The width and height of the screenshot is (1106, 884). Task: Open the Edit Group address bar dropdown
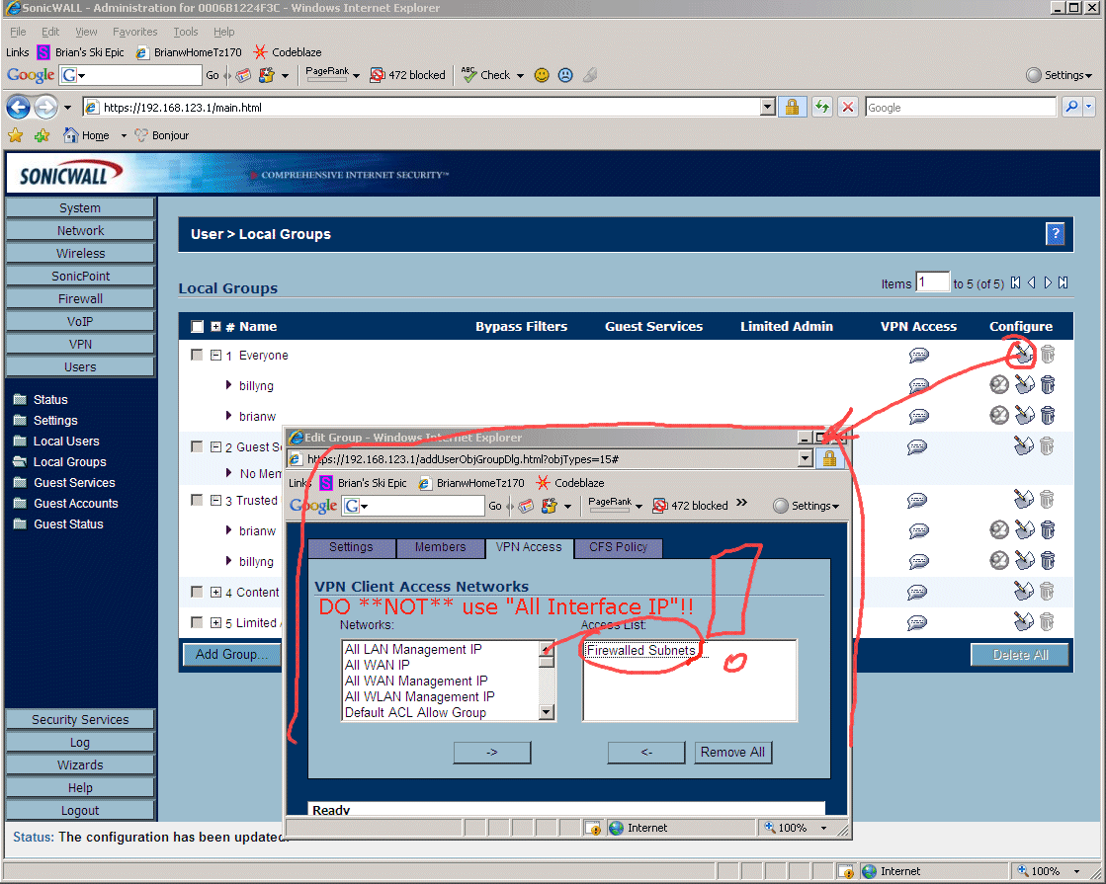[805, 459]
